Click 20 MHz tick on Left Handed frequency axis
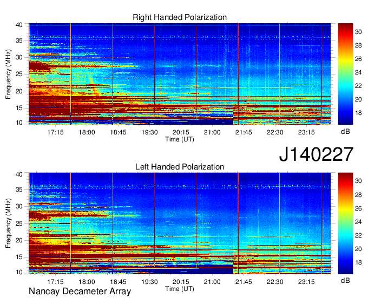Viewport: 368px width, 298px height. pos(19,240)
